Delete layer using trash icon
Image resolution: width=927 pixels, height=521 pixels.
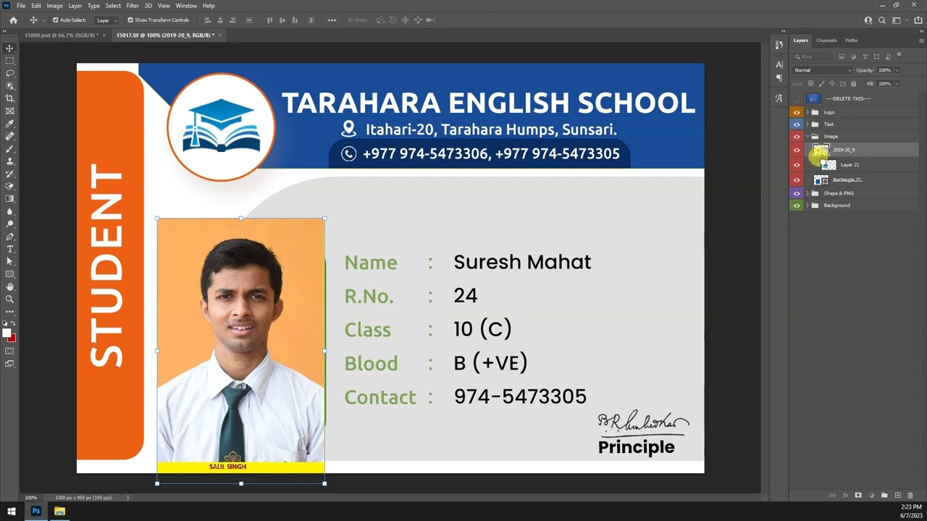click(x=910, y=495)
